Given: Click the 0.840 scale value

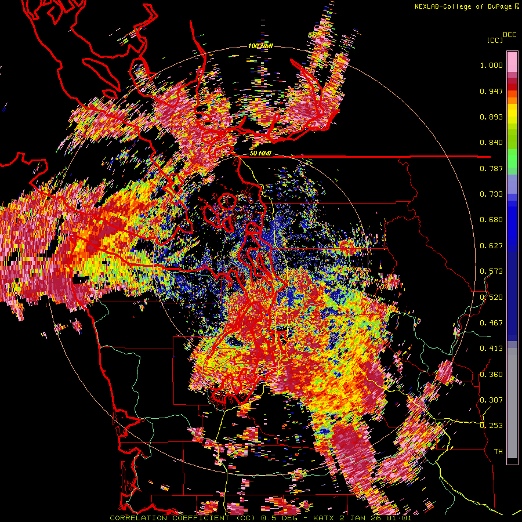Looking at the screenshot, I should (x=491, y=143).
